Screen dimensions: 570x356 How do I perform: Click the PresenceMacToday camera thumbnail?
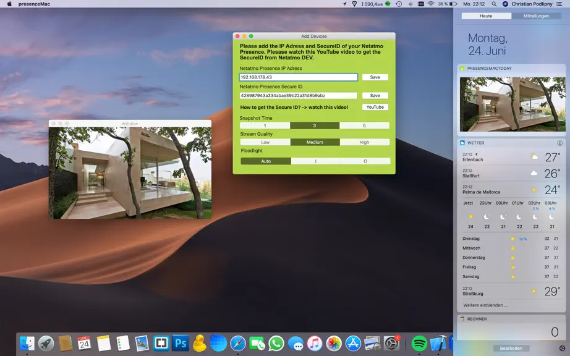(x=513, y=104)
